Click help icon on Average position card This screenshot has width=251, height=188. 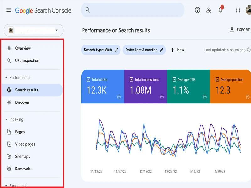248,97
